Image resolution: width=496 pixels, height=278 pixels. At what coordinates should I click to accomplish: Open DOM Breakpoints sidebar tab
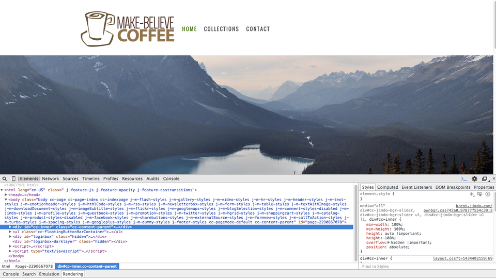pos(453,187)
